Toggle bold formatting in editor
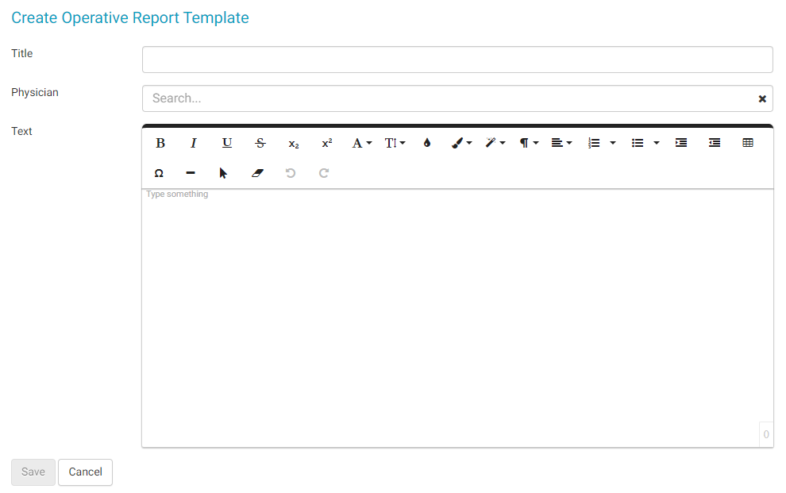Image resolution: width=786 pixels, height=493 pixels. 160,143
